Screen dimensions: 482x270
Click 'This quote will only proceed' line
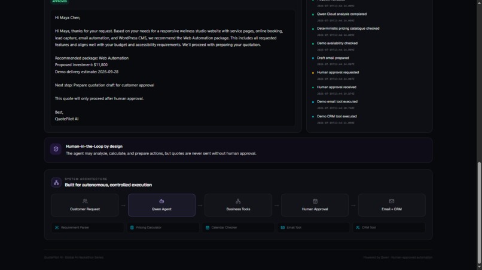[x=99, y=99]
